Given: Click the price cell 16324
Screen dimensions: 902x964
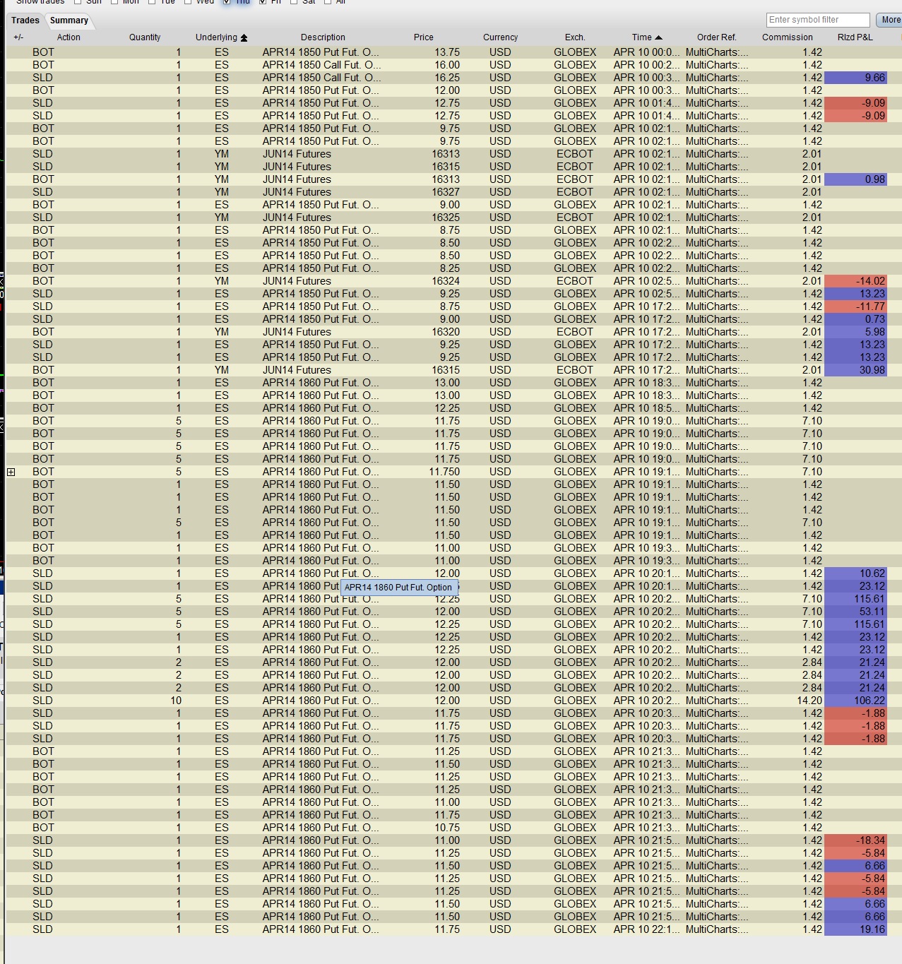Looking at the screenshot, I should [x=446, y=281].
